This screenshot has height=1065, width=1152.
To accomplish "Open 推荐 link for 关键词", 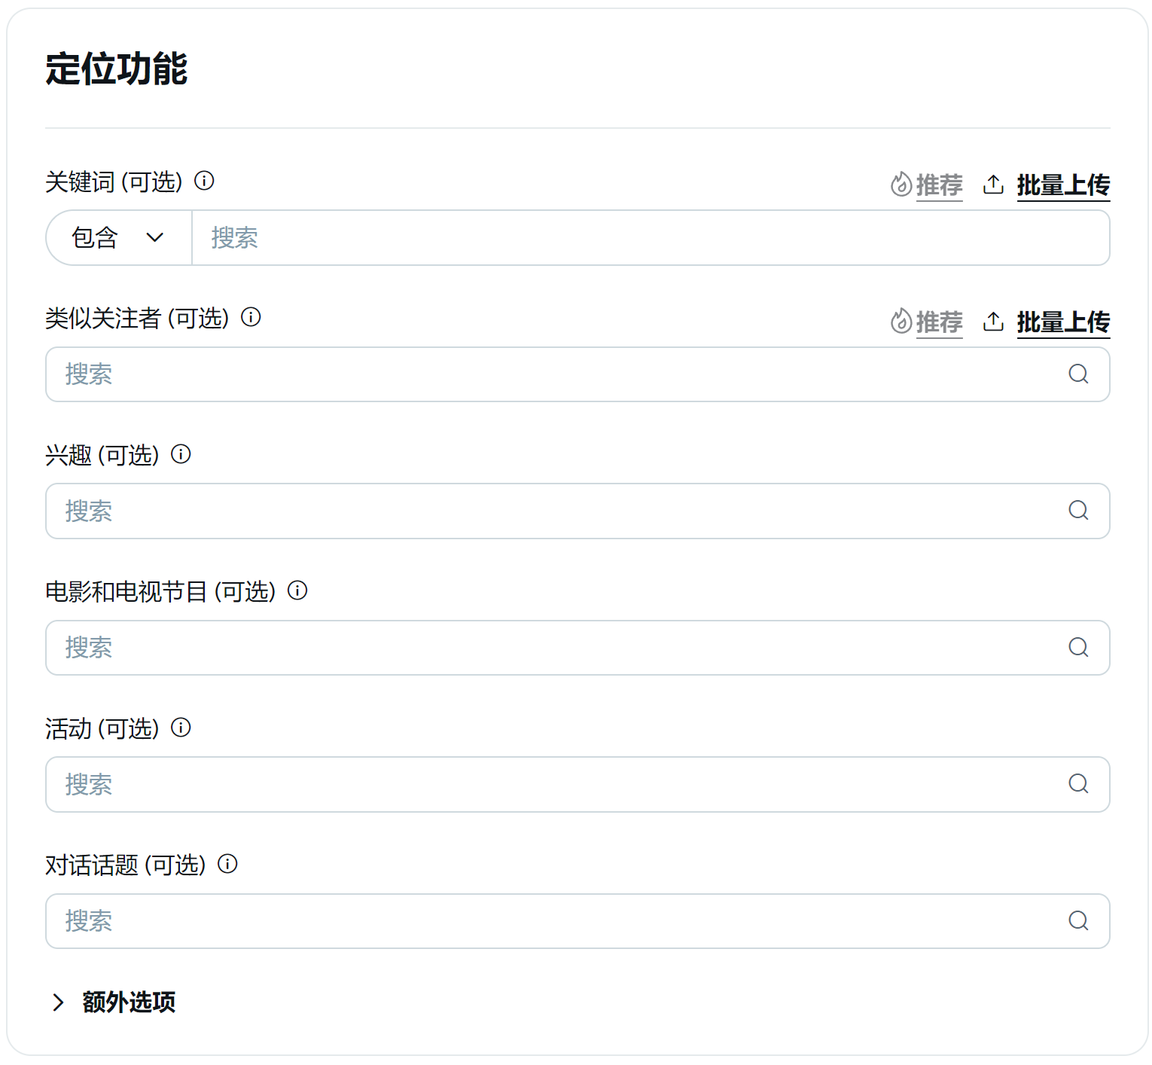I will (939, 185).
